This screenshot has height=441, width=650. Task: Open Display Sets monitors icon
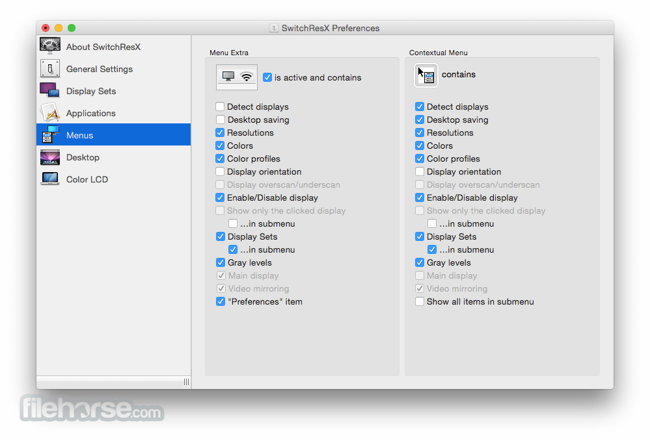point(49,90)
